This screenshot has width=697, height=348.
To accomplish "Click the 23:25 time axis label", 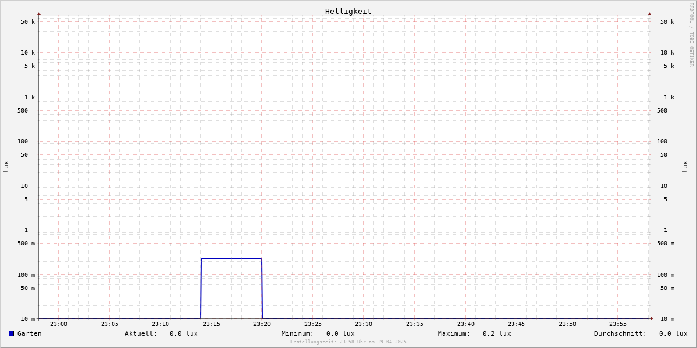I will pyautogui.click(x=313, y=324).
